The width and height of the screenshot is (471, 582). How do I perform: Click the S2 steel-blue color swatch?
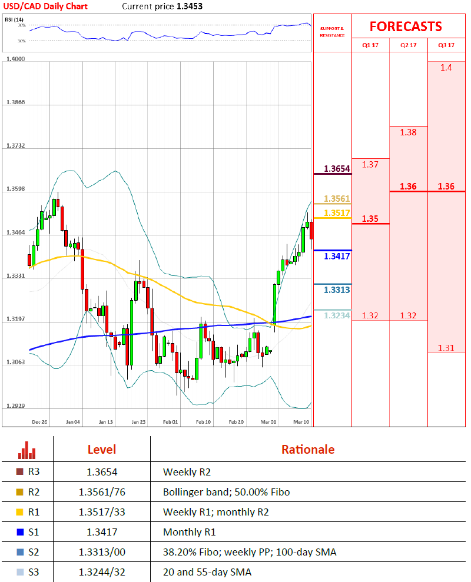coord(20,552)
